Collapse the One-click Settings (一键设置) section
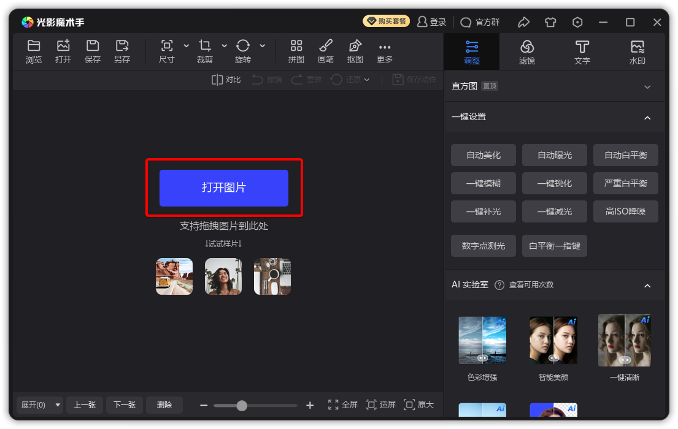The width and height of the screenshot is (678, 429). coord(647,117)
